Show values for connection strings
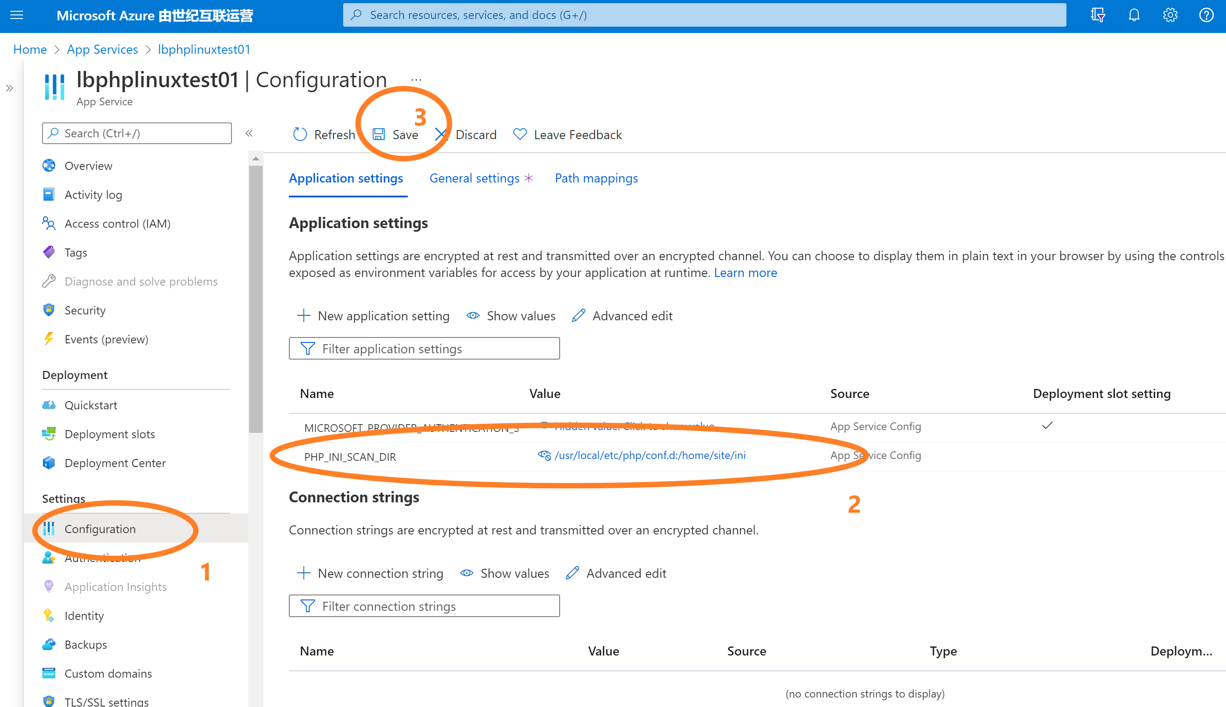Viewport: 1226px width, 707px height. (505, 573)
